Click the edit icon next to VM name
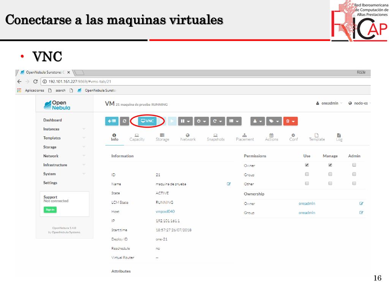The width and height of the screenshot is (389, 291). click(x=229, y=184)
